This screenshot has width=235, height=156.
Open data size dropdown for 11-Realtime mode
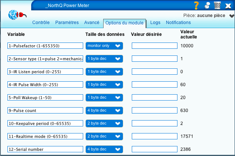[x=104, y=136]
